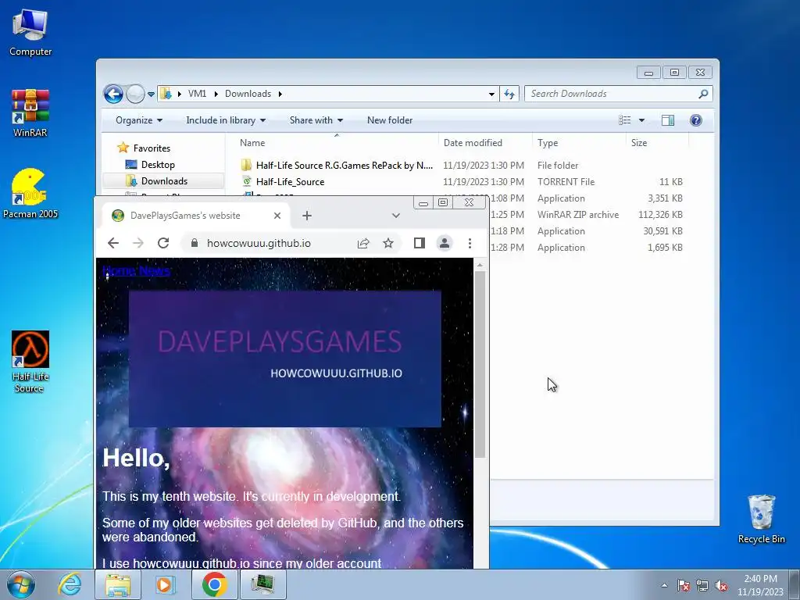
Task: Open Explorer Help icon
Action: [695, 120]
